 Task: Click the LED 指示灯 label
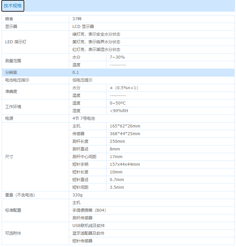(16, 42)
